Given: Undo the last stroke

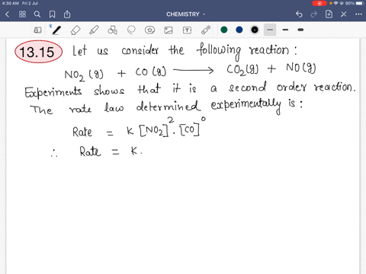Looking at the screenshot, I should 299,14.
